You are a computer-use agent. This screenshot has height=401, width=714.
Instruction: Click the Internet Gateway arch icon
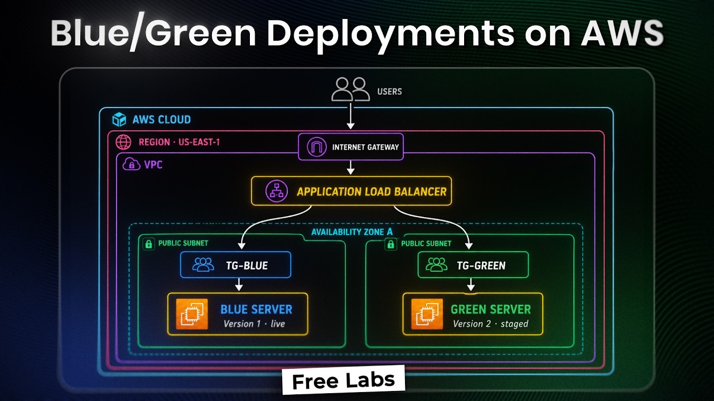coord(316,147)
